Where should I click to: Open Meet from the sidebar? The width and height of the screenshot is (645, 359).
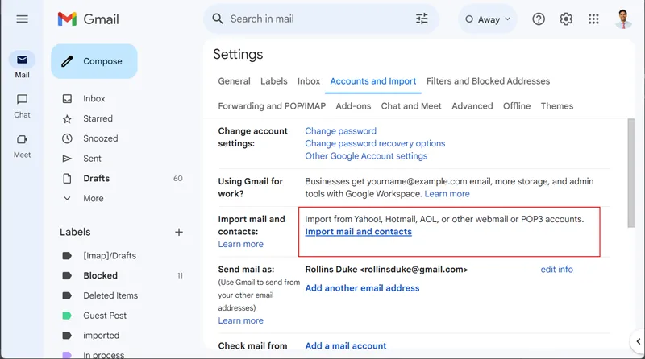pos(22,145)
